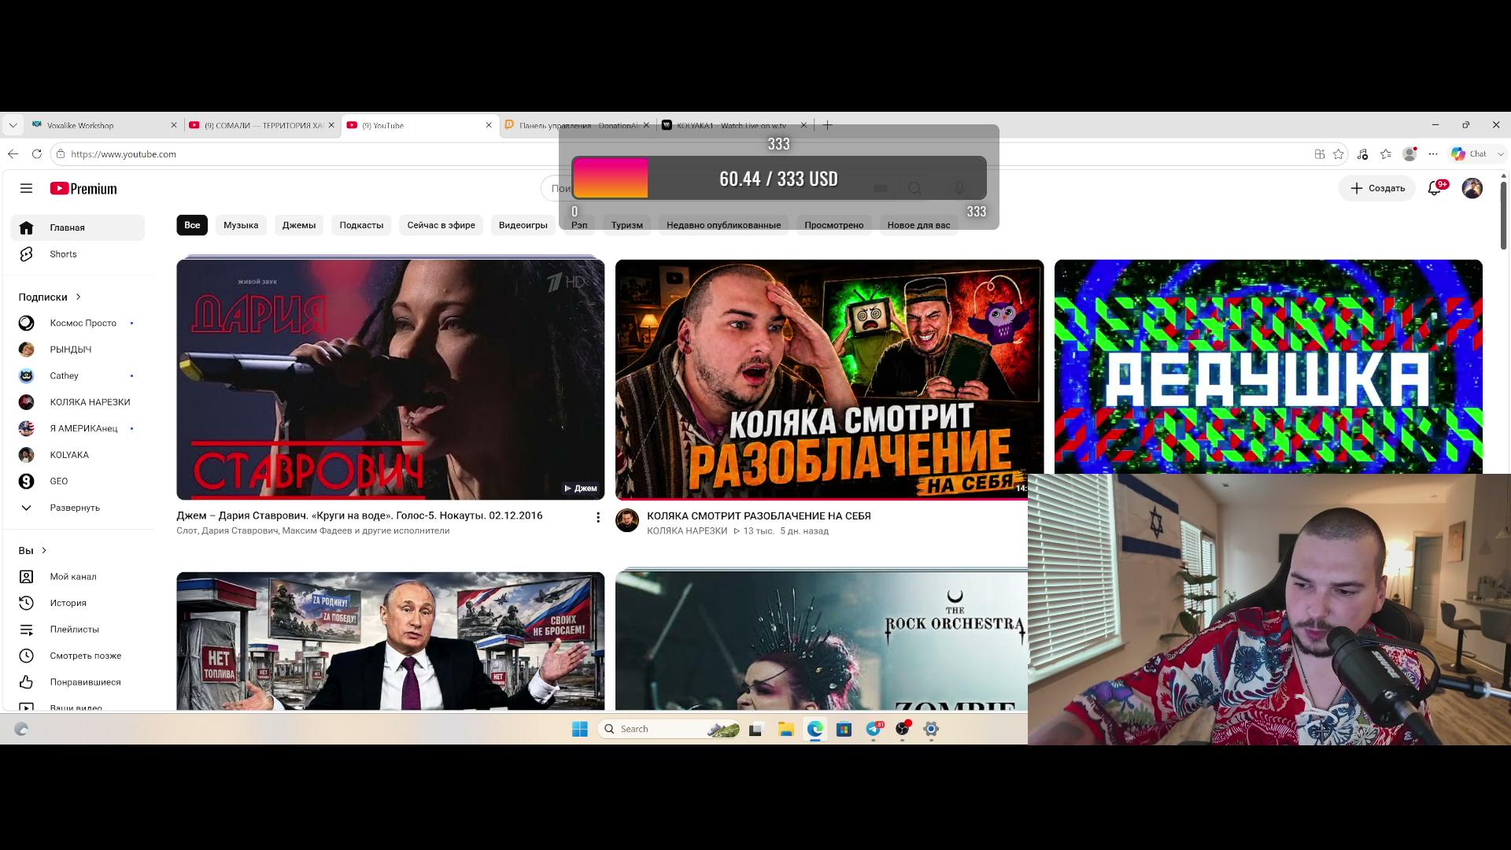Select the Сейчас в эфире filter chip

click(x=441, y=225)
